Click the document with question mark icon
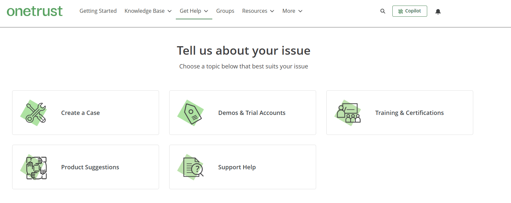Viewport: 511px width, 203px height. point(193,167)
